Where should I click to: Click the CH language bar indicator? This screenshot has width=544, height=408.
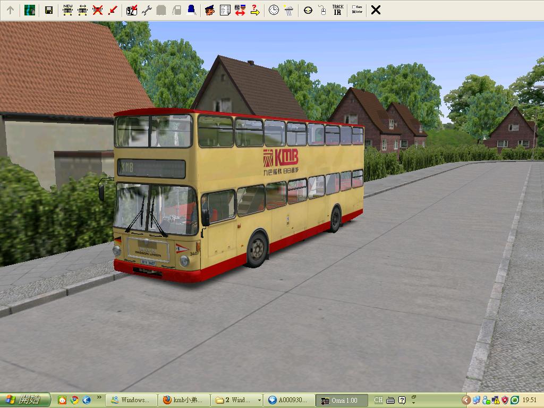coord(378,400)
